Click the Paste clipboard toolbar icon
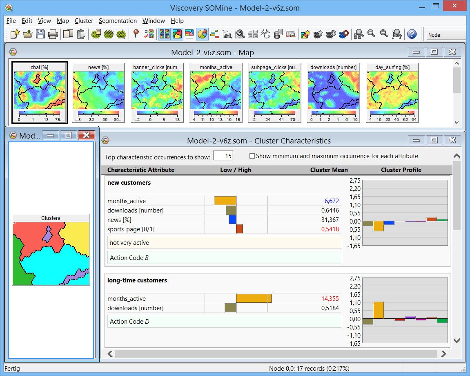This screenshot has width=470, height=376. [81, 34]
